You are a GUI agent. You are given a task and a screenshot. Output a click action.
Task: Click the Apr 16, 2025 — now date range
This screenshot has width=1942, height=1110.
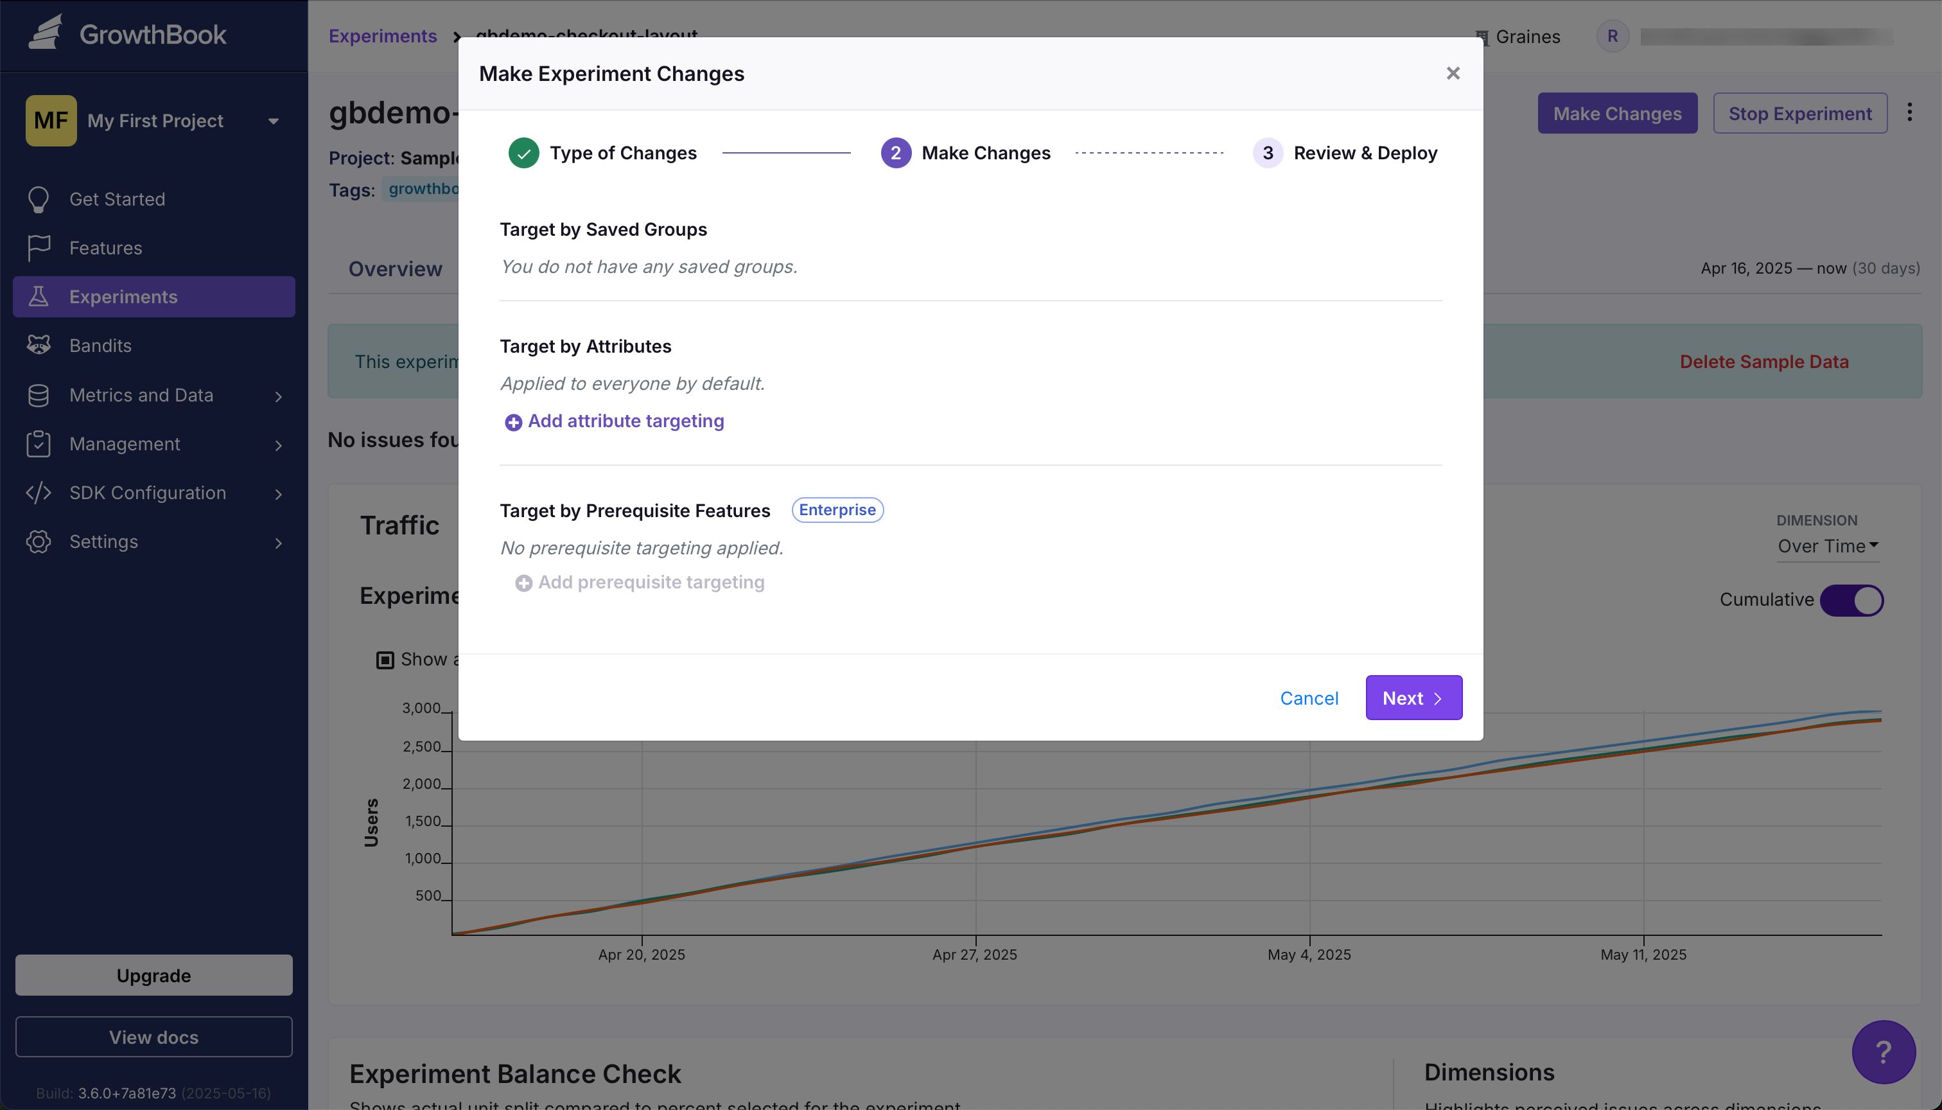click(x=1809, y=269)
